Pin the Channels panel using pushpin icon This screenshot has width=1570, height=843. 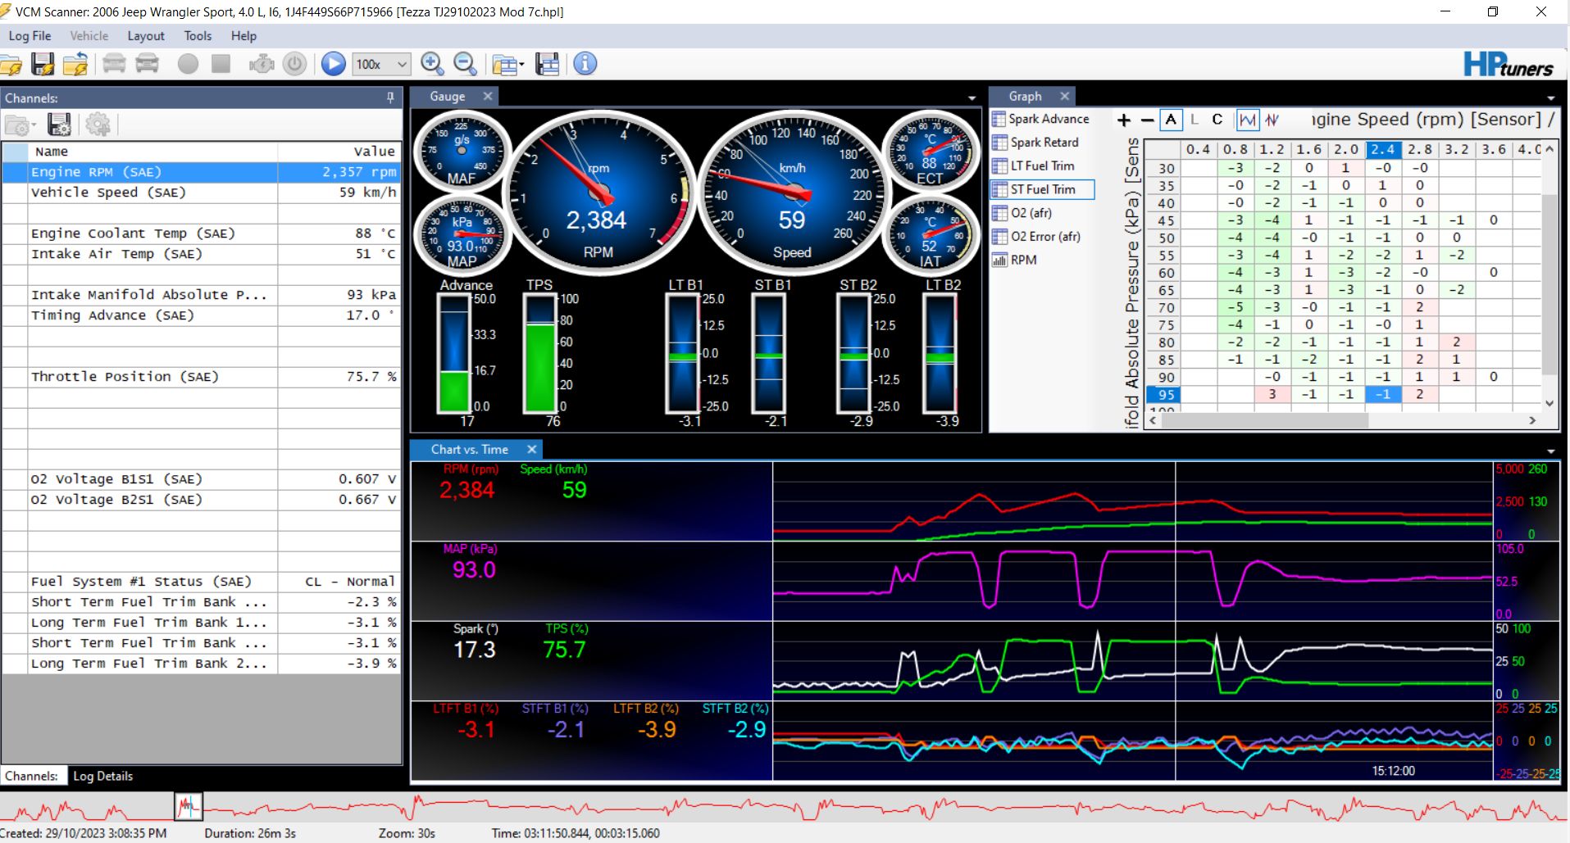[x=390, y=97]
